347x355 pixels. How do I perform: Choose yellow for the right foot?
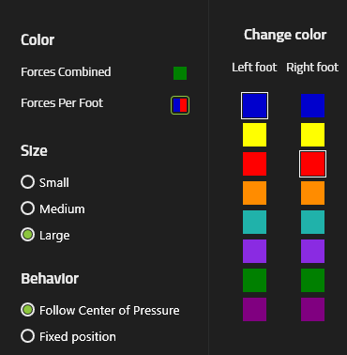(x=312, y=134)
